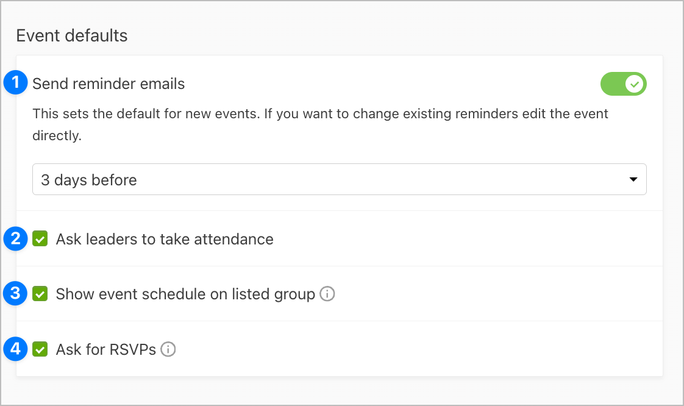Click the dropdown arrow in reminder timing field
Screen dimensions: 684x406
tap(633, 179)
